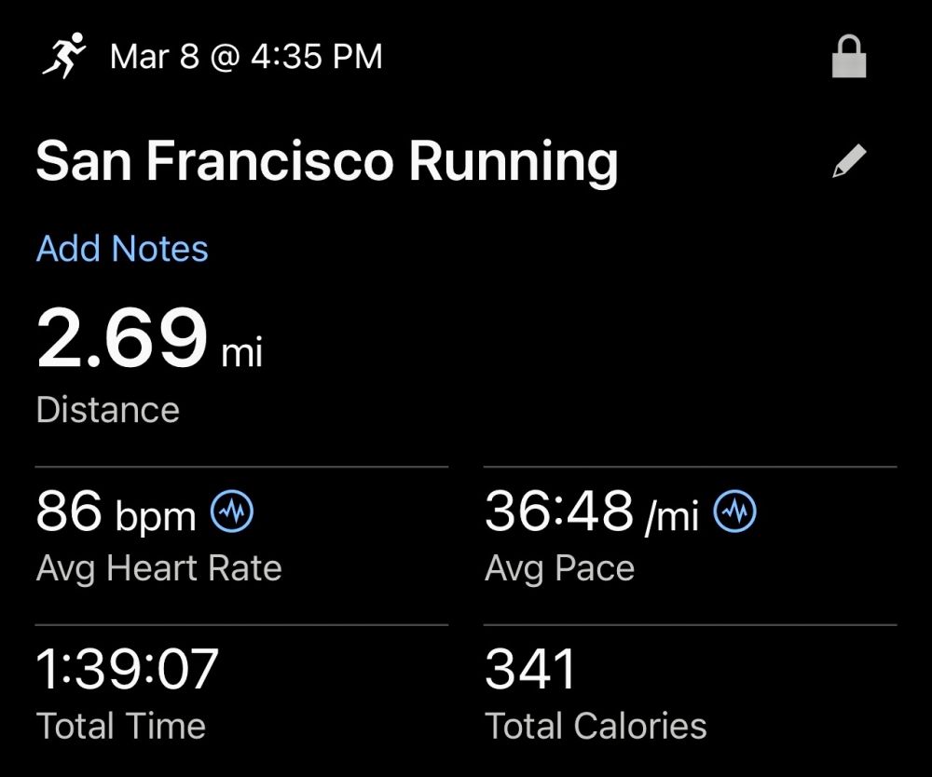Select the San Francisco Running title
Image resolution: width=932 pixels, height=777 pixels.
[326, 162]
